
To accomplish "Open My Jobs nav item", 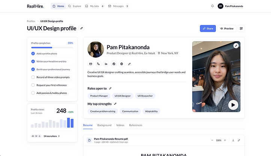I will [95, 6].
